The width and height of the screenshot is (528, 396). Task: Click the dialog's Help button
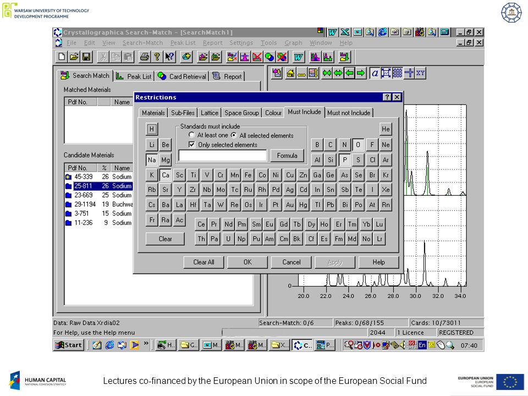click(x=378, y=262)
